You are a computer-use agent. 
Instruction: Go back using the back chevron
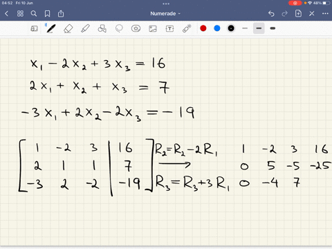7,14
